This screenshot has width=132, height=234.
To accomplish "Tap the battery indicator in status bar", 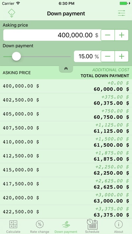I will click(x=124, y=3).
